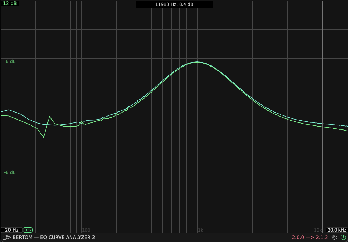
Task: Click the 20.0 kHz maximum frequency field
Action: click(x=337, y=230)
